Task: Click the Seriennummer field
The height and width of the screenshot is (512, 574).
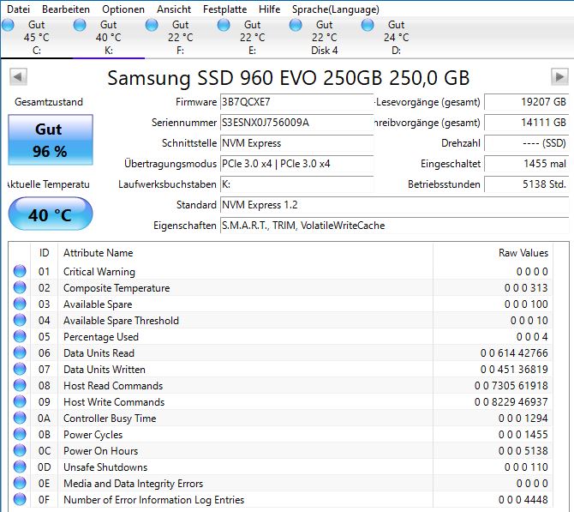Action: pyautogui.click(x=296, y=123)
